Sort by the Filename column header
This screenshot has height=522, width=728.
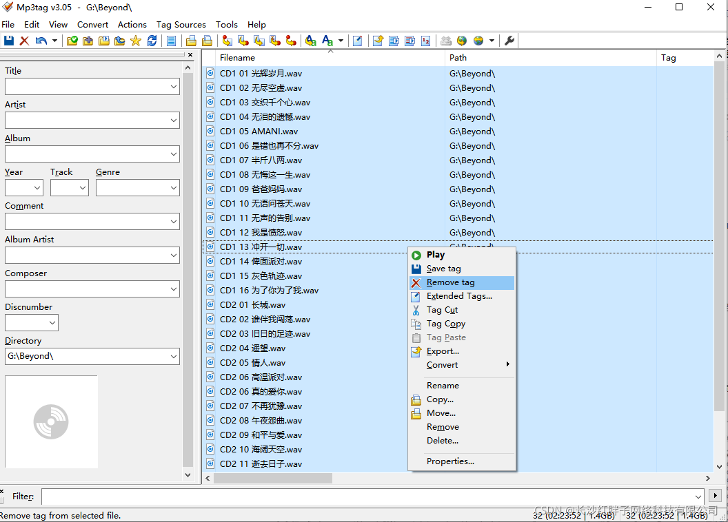click(330, 58)
